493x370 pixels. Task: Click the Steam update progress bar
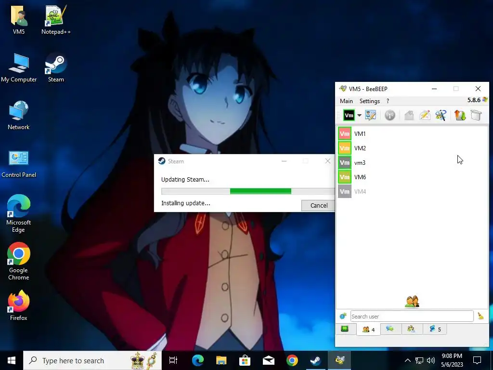[248, 191]
